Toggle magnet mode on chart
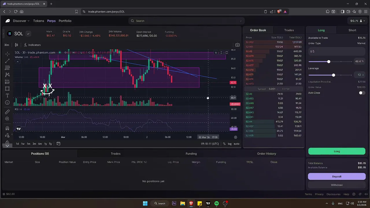This screenshot has height=208, width=370. 7,128
